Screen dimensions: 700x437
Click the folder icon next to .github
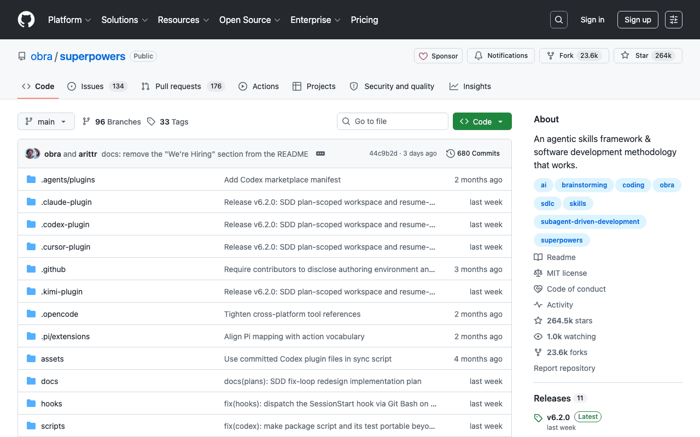tap(31, 269)
